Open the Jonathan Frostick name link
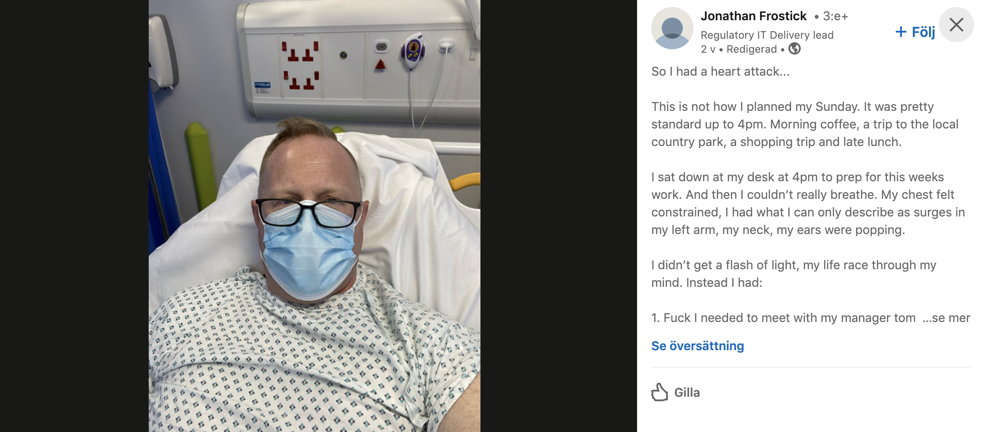The image size is (982, 432). [753, 16]
